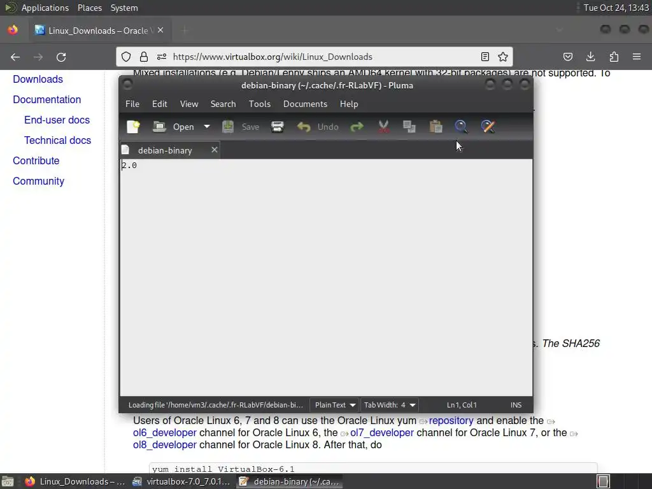Bookmark this page with star icon
This screenshot has width=652, height=489.
[503, 57]
